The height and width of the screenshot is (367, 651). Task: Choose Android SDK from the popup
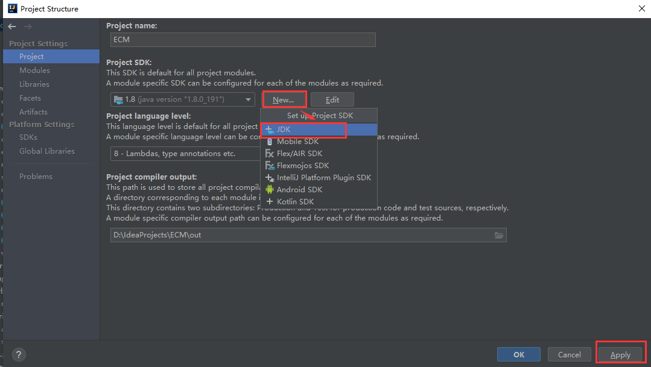[319, 189]
